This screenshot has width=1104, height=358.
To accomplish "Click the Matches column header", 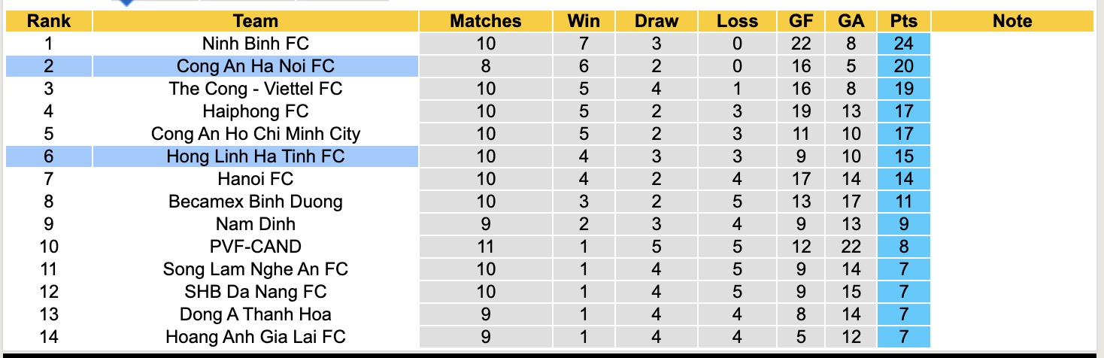I will pos(485,21).
